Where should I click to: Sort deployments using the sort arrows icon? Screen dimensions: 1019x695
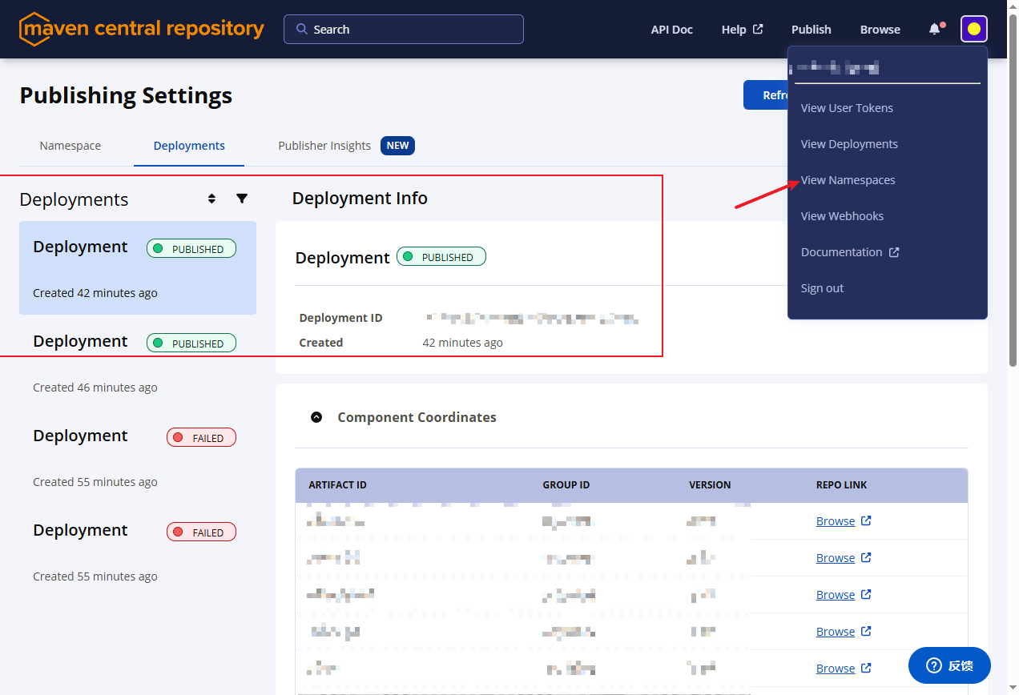coord(211,199)
